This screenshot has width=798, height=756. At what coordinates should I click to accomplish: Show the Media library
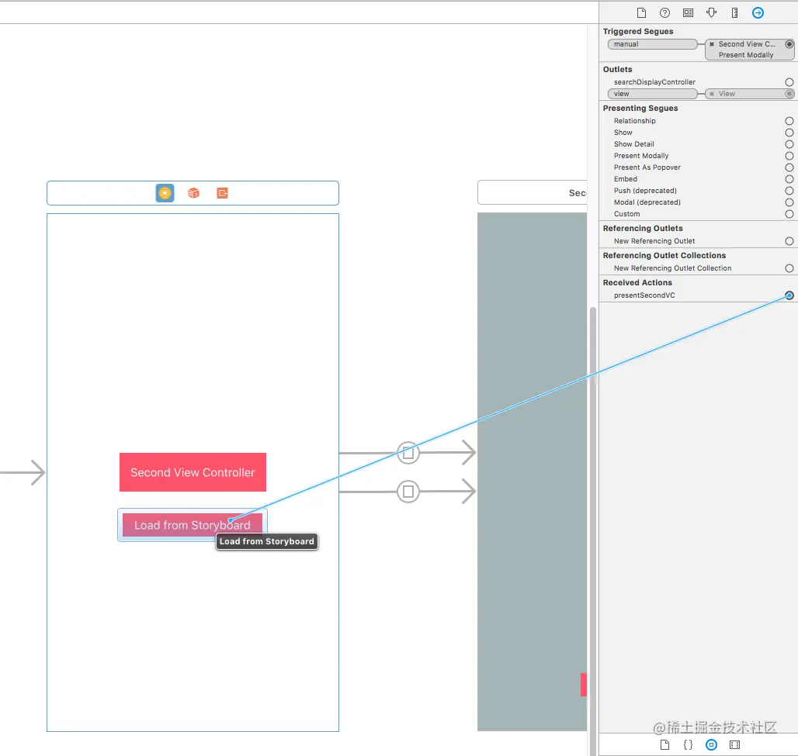[x=734, y=745]
